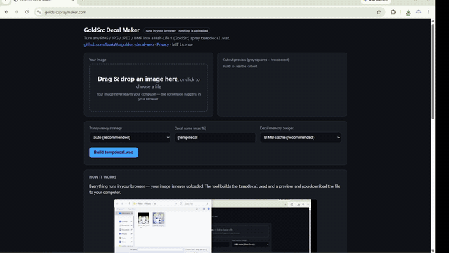Image resolution: width=449 pixels, height=253 pixels.
Task: Click the page vertical scrollbar thumb
Action: click(x=433, y=71)
